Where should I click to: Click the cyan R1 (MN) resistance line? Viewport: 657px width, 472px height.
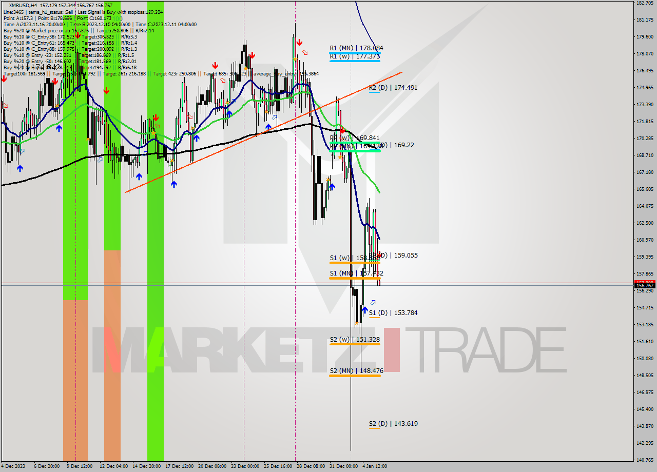pos(355,53)
